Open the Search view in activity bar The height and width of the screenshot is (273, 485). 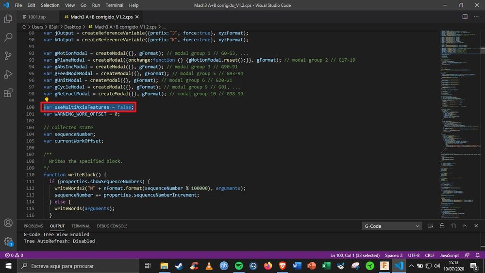point(8,37)
